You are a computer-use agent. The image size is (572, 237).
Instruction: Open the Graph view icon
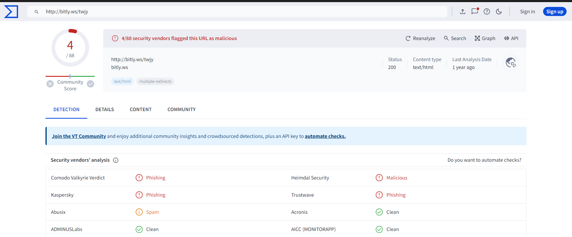point(485,38)
